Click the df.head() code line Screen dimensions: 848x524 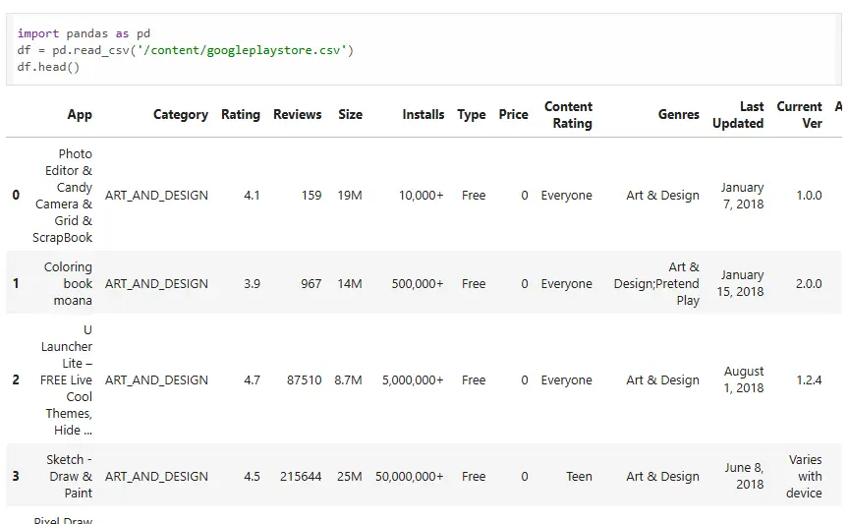[48, 67]
